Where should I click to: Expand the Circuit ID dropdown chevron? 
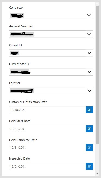pyautogui.click(x=89, y=53)
